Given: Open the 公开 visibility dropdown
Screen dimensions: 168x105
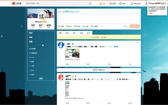Looking at the screenshot, I should [126, 26].
